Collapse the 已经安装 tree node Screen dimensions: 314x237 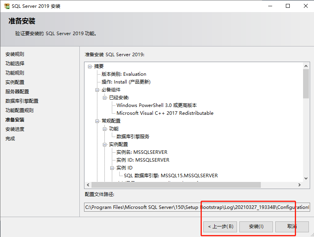104,98
